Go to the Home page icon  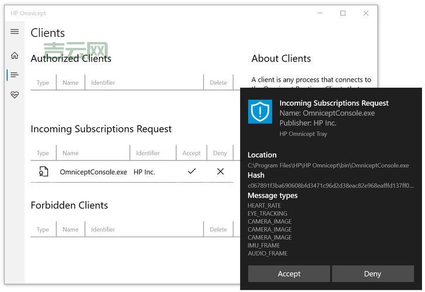point(15,55)
